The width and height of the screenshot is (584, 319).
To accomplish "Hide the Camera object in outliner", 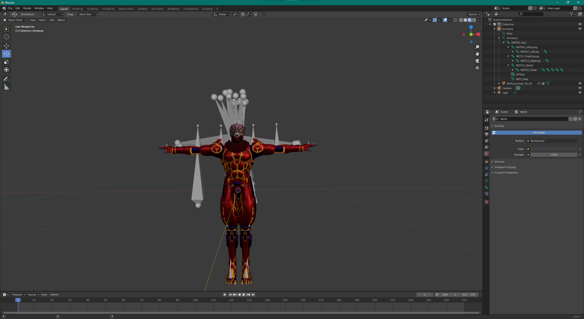I will point(580,88).
